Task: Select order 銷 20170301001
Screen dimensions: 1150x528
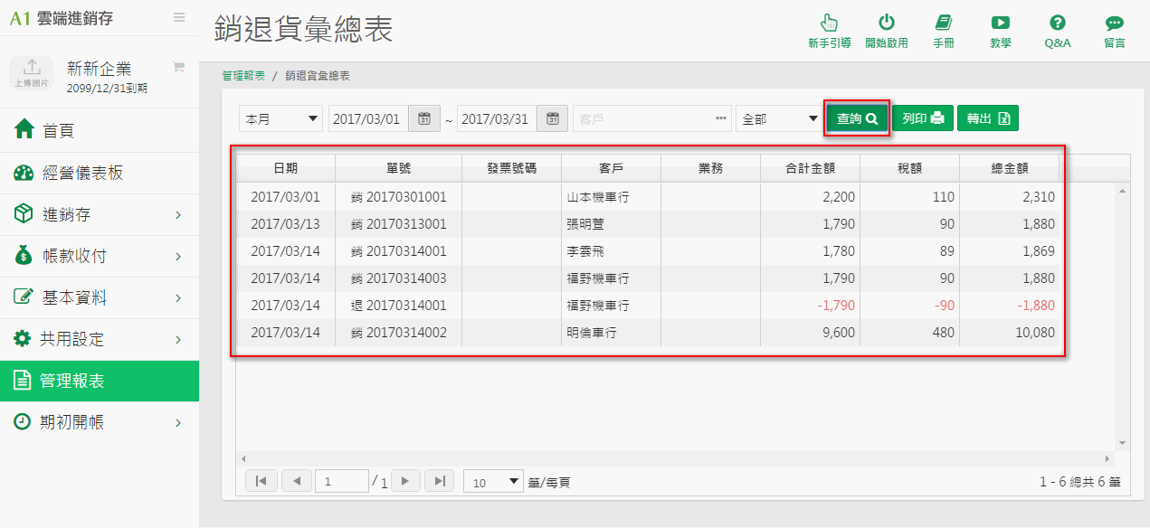Action: click(398, 197)
